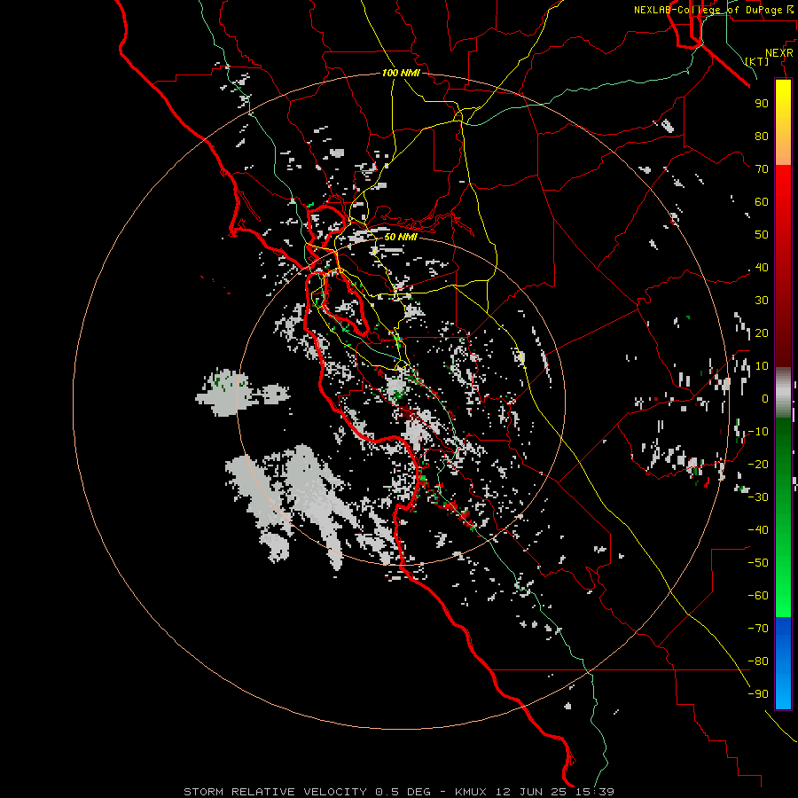The image size is (798, 798).
Task: Click the positive "10" scale label
Action: (762, 366)
